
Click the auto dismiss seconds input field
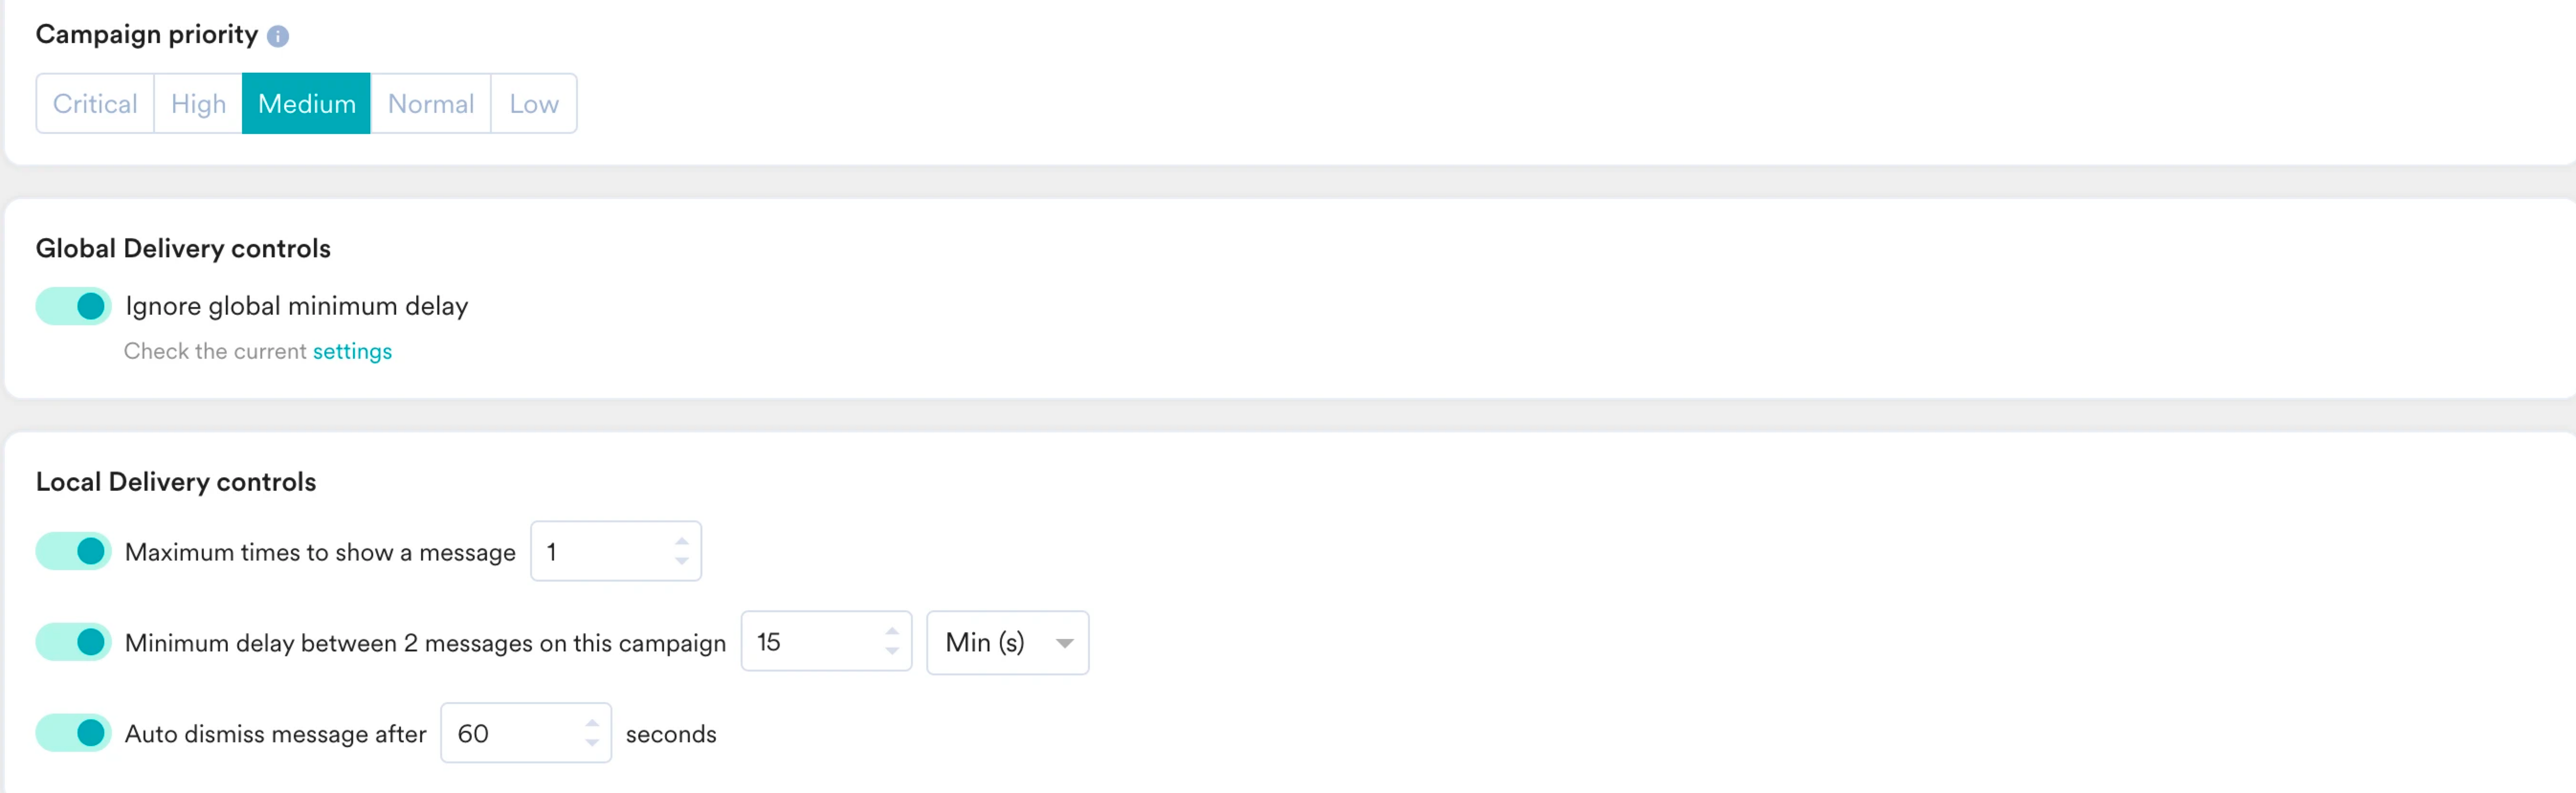pos(526,733)
